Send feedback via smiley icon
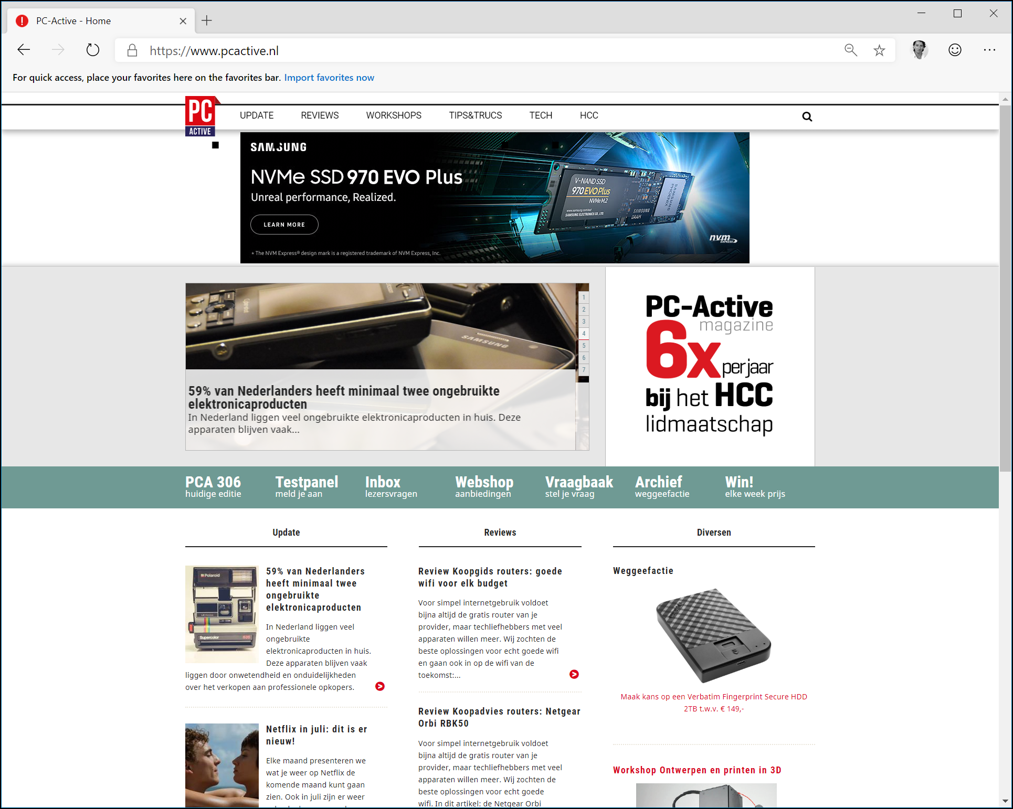This screenshot has width=1013, height=809. click(955, 50)
